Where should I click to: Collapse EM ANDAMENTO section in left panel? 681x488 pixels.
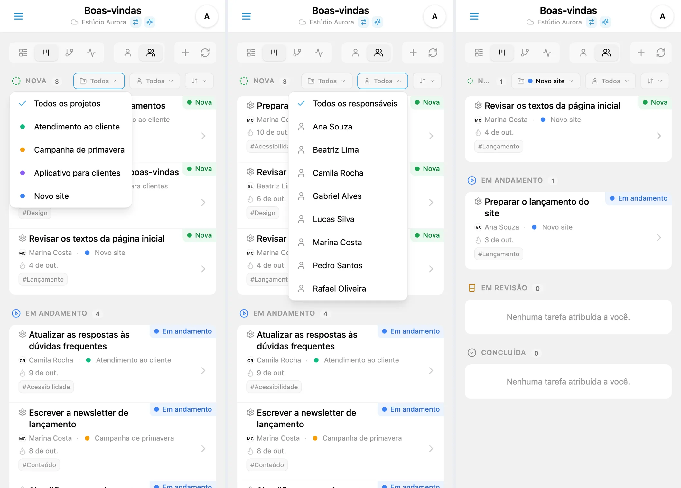click(56, 313)
